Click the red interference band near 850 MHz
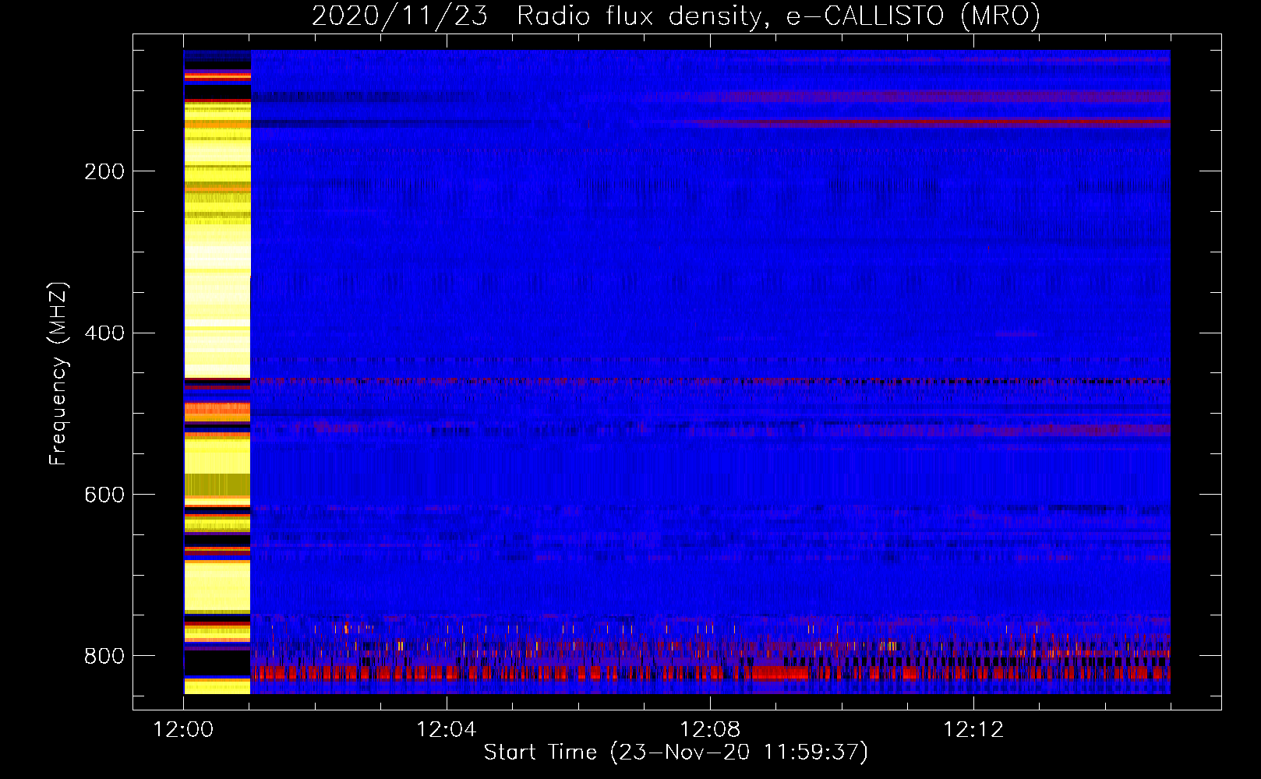1261x779 pixels. [x=710, y=673]
